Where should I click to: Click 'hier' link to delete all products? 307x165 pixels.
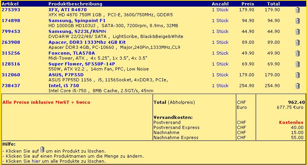[36, 161]
